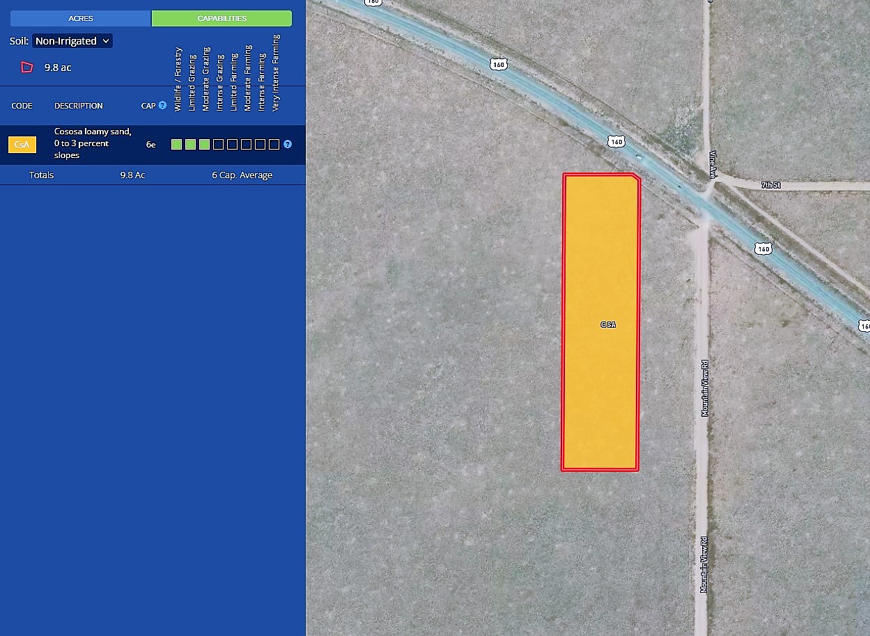Image resolution: width=870 pixels, height=636 pixels.
Task: Click the 7th St road label
Action: click(x=771, y=185)
